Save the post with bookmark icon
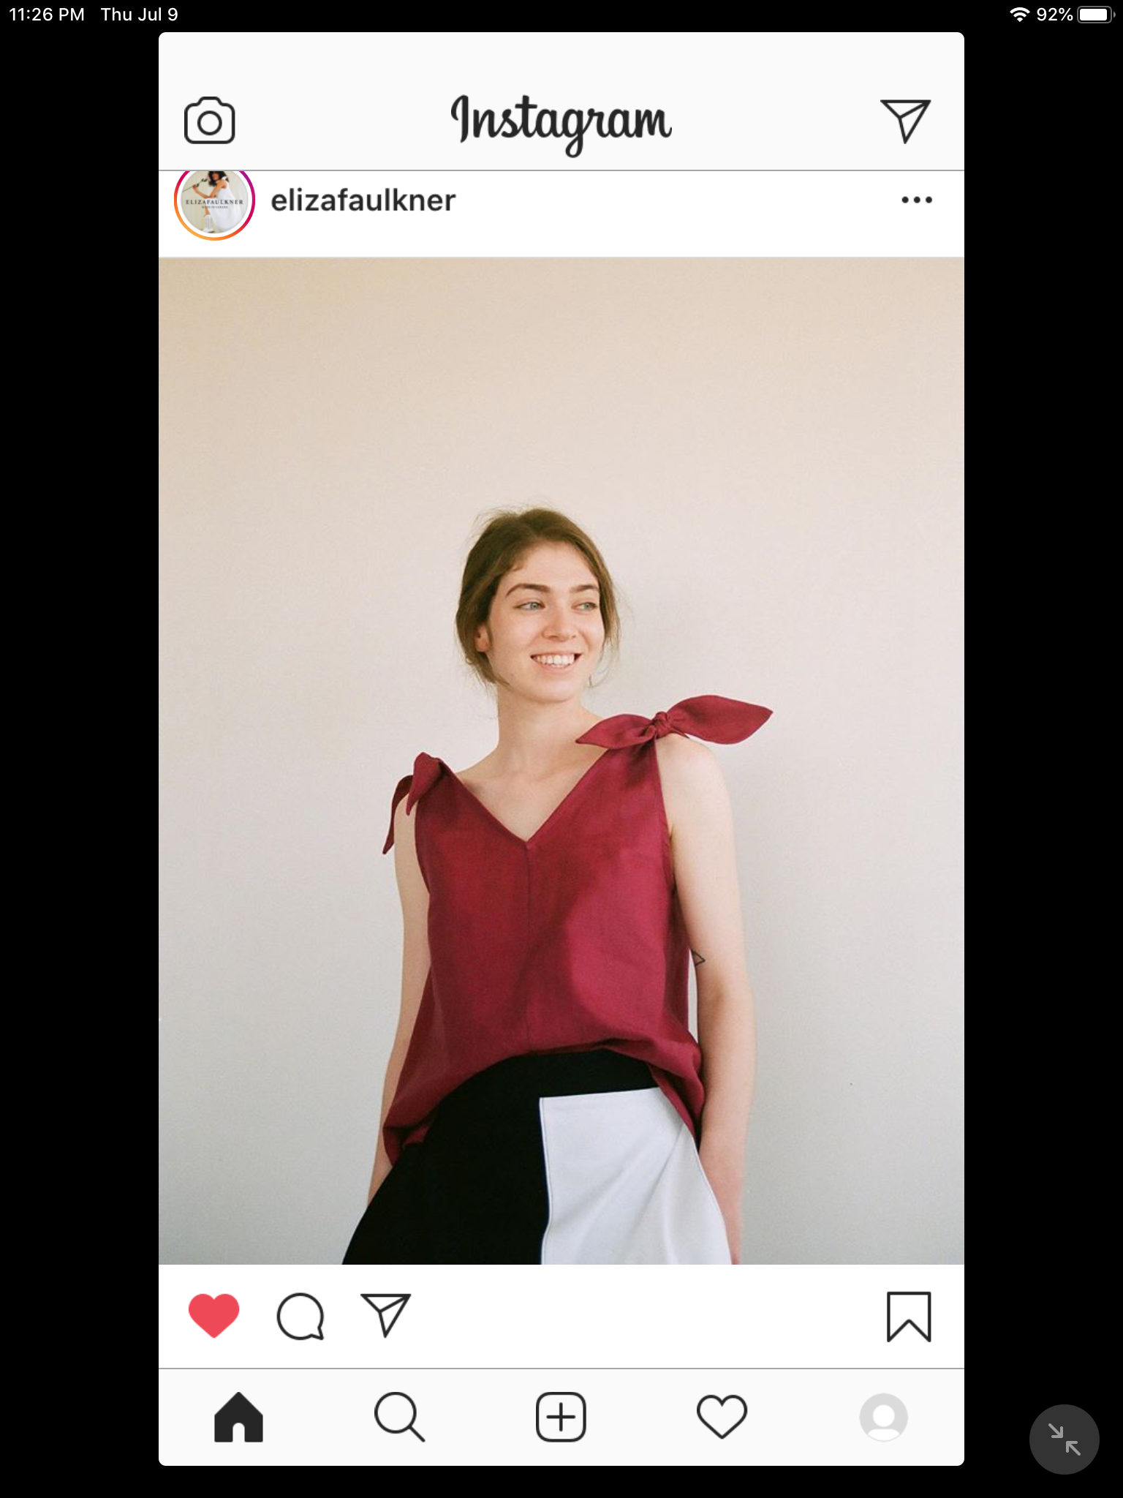The height and width of the screenshot is (1498, 1123). tap(909, 1317)
